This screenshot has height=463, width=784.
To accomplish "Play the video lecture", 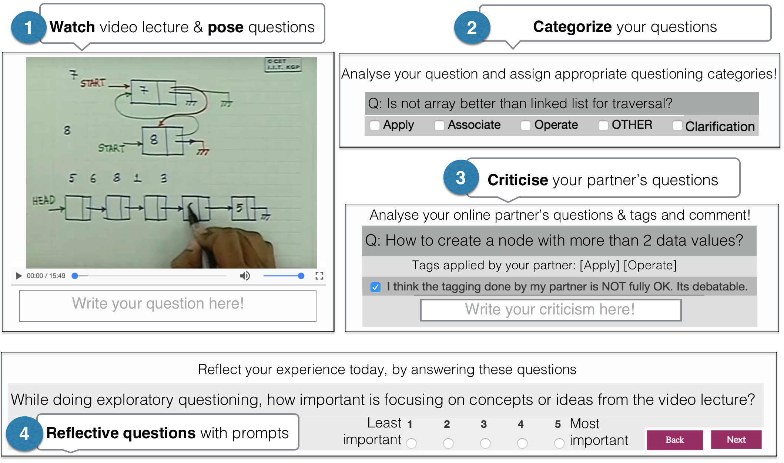I will point(19,276).
